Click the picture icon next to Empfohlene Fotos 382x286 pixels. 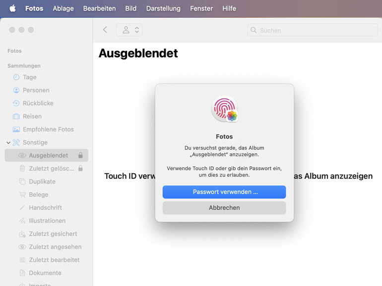coord(16,130)
